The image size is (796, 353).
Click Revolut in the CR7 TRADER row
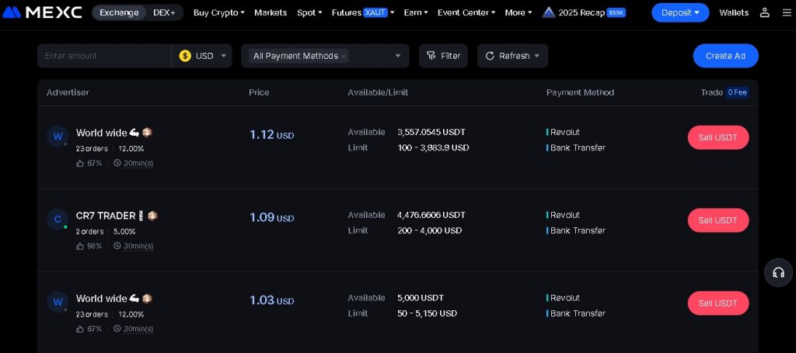tap(565, 215)
